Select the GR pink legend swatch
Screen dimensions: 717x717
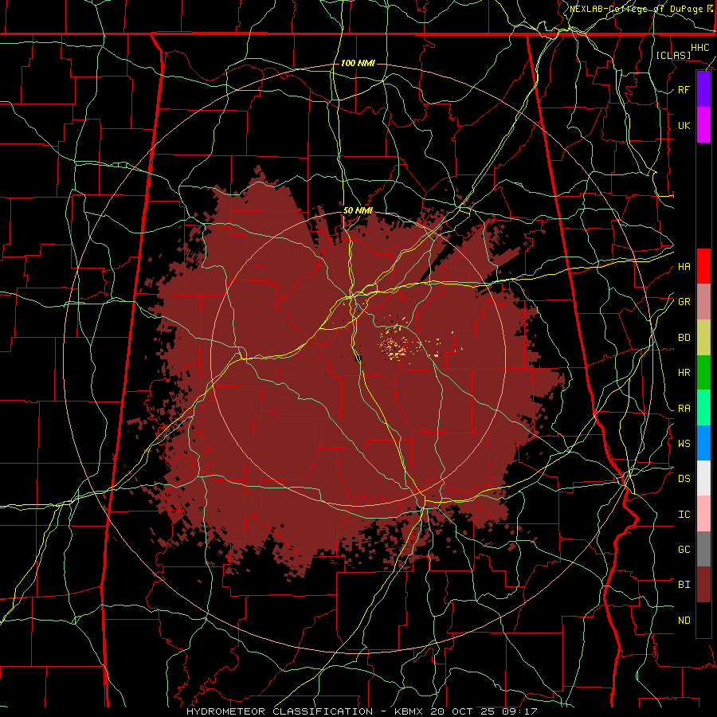tap(703, 301)
